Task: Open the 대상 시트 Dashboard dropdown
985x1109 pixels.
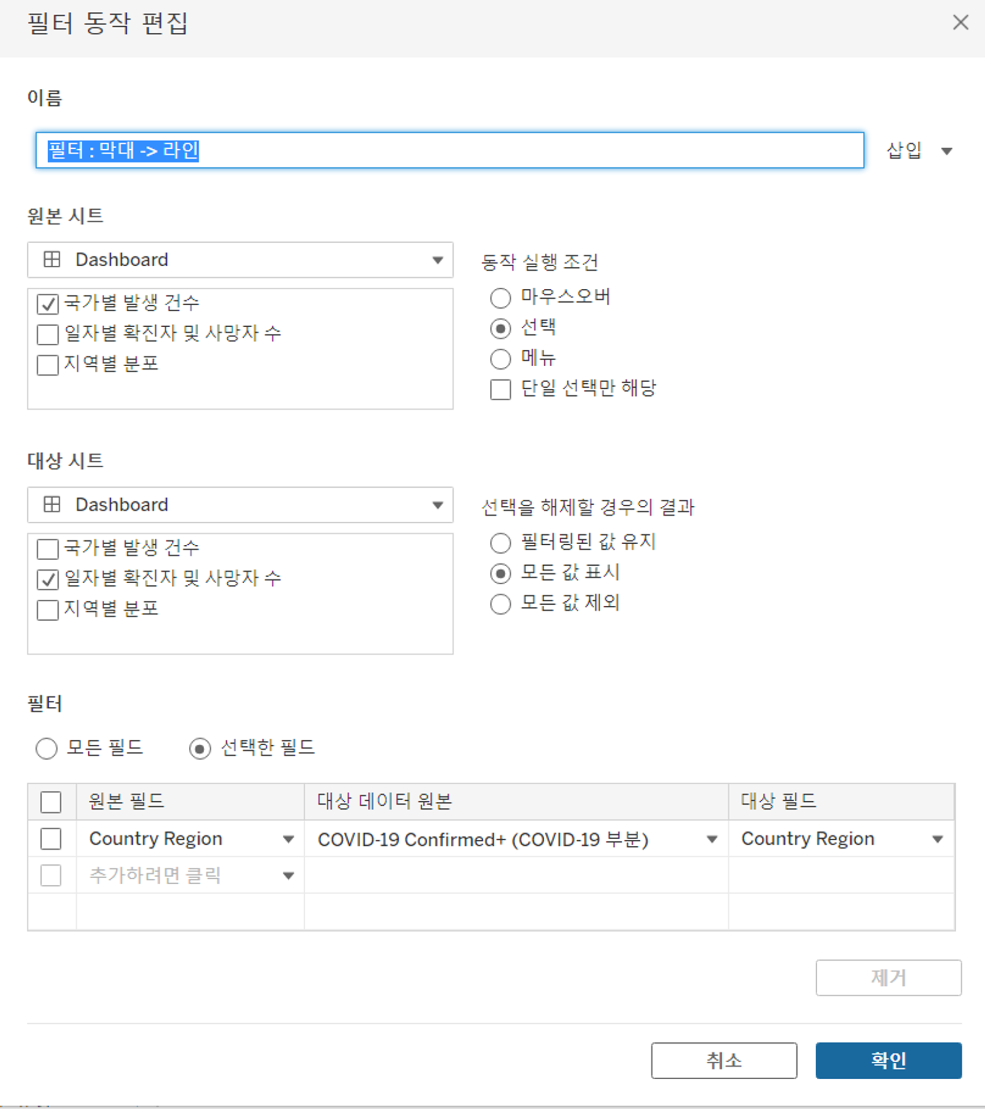Action: (241, 505)
